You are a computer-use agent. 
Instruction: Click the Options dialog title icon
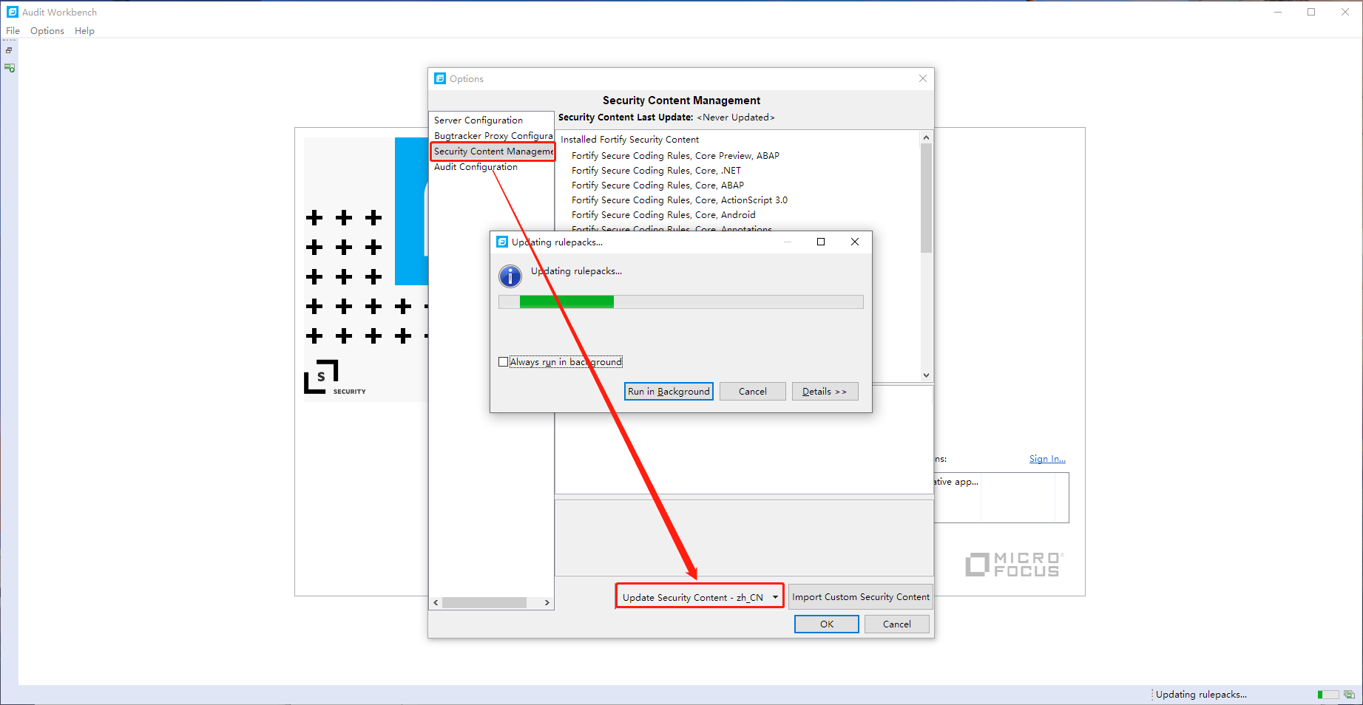point(440,78)
